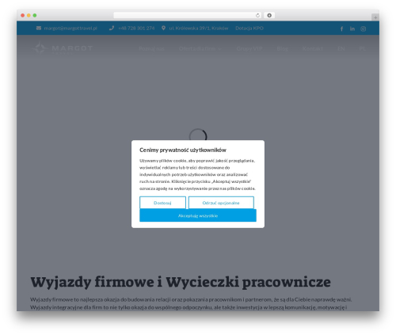Click the Odrzuć opcjonalne button

pos(221,203)
